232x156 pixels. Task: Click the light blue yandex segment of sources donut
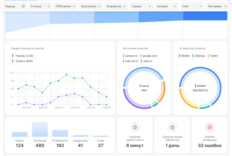(x=142, y=69)
